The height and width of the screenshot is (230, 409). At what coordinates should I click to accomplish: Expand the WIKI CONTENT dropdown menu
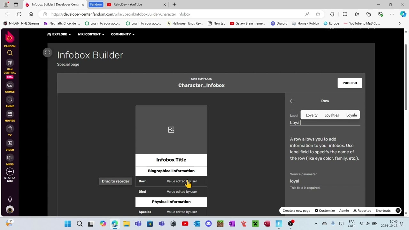pyautogui.click(x=91, y=34)
